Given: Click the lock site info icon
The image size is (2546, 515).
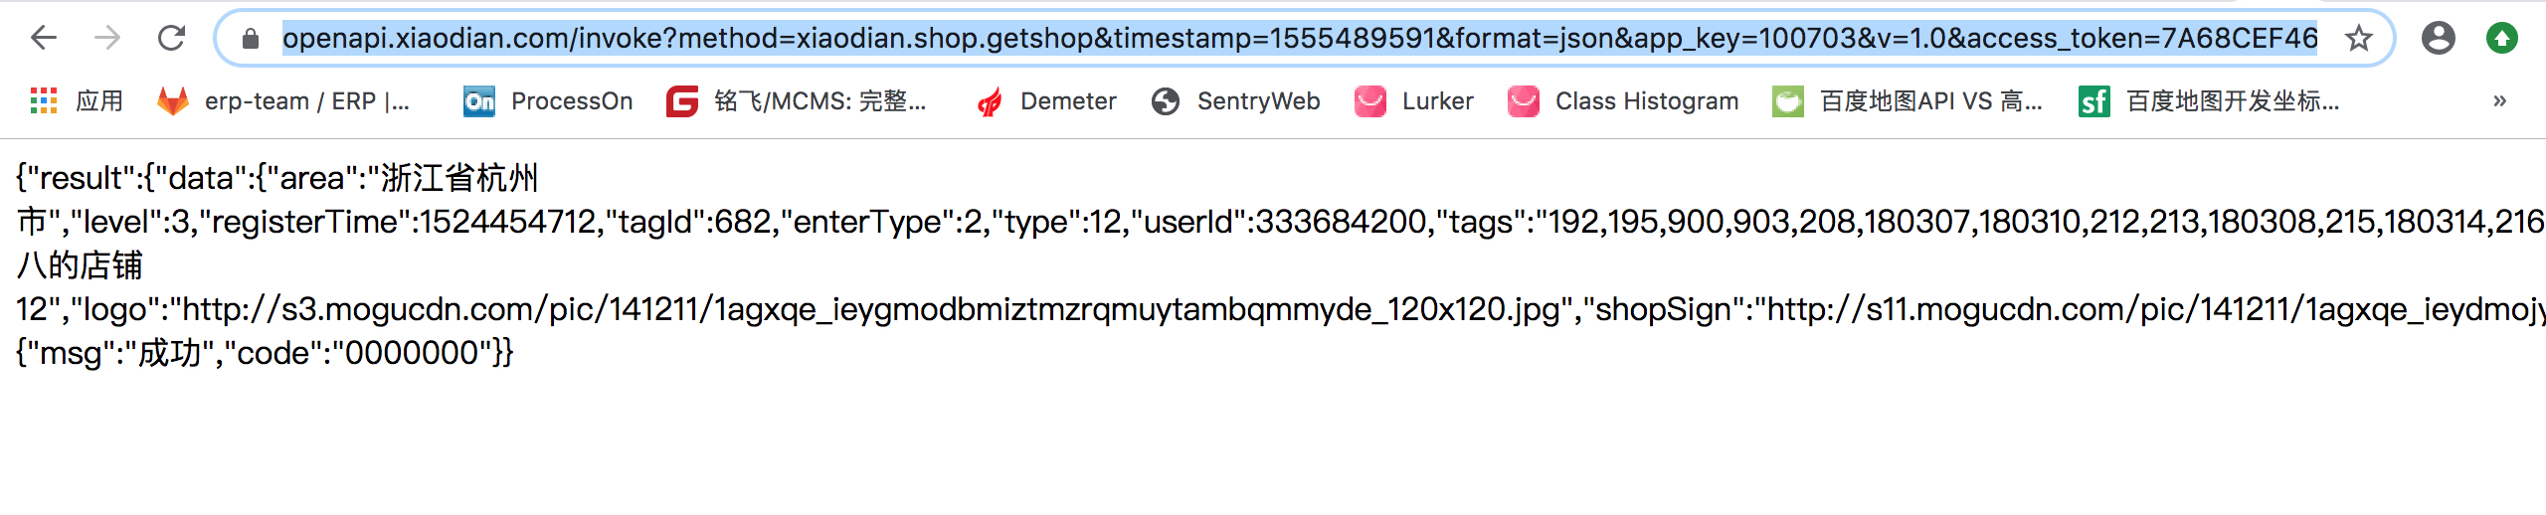Looking at the screenshot, I should tap(251, 38).
